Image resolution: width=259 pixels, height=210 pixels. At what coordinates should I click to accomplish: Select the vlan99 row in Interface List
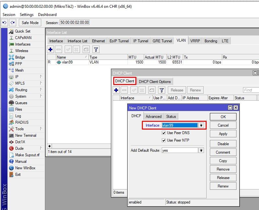[153, 62]
